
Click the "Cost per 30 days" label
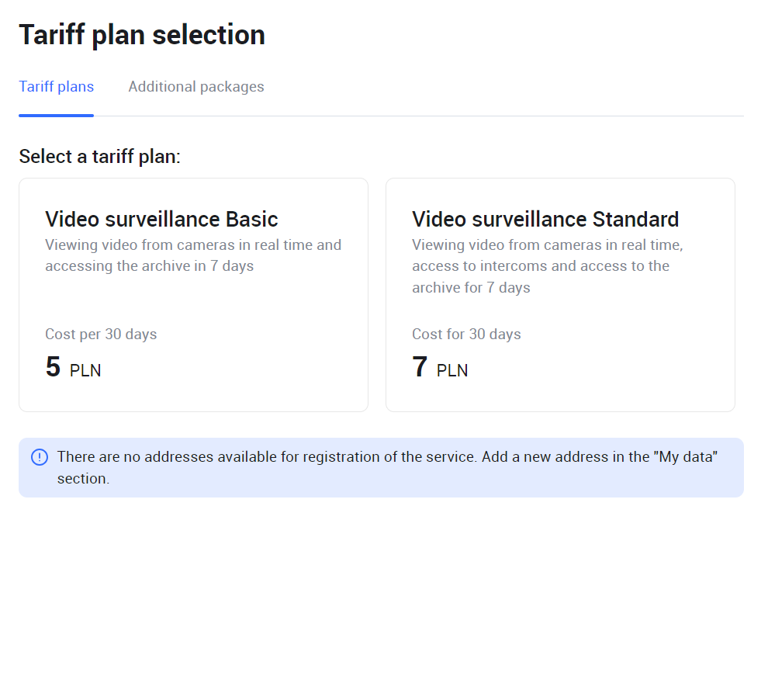pos(101,335)
